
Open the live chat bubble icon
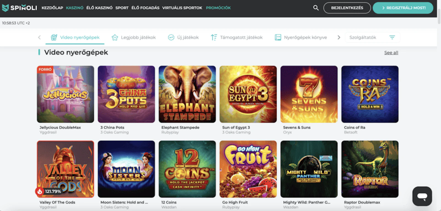pos(422,196)
